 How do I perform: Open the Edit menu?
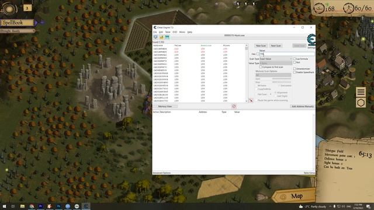coord(161,32)
